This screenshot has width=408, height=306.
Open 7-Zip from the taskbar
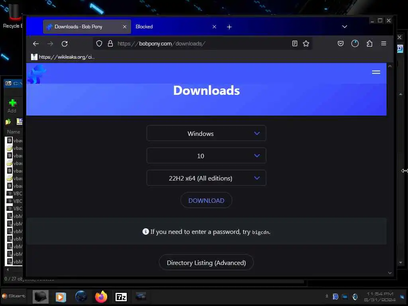pyautogui.click(x=121, y=297)
